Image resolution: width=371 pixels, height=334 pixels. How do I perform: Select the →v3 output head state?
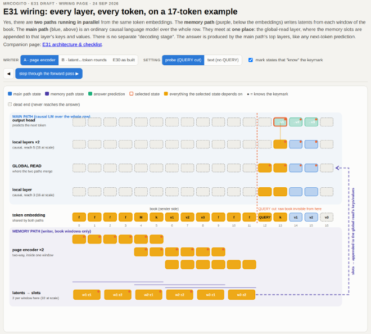(311, 122)
